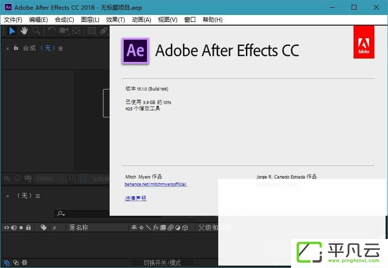Open the 动画(A) menu
The height and width of the screenshot is (268, 388).
(142, 20)
